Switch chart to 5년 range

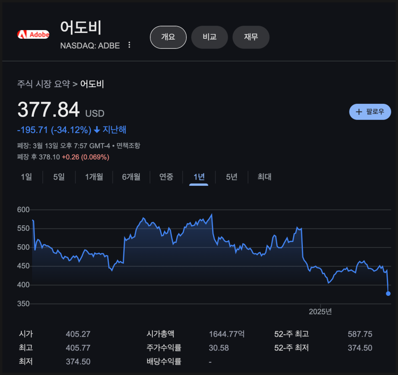click(x=232, y=177)
